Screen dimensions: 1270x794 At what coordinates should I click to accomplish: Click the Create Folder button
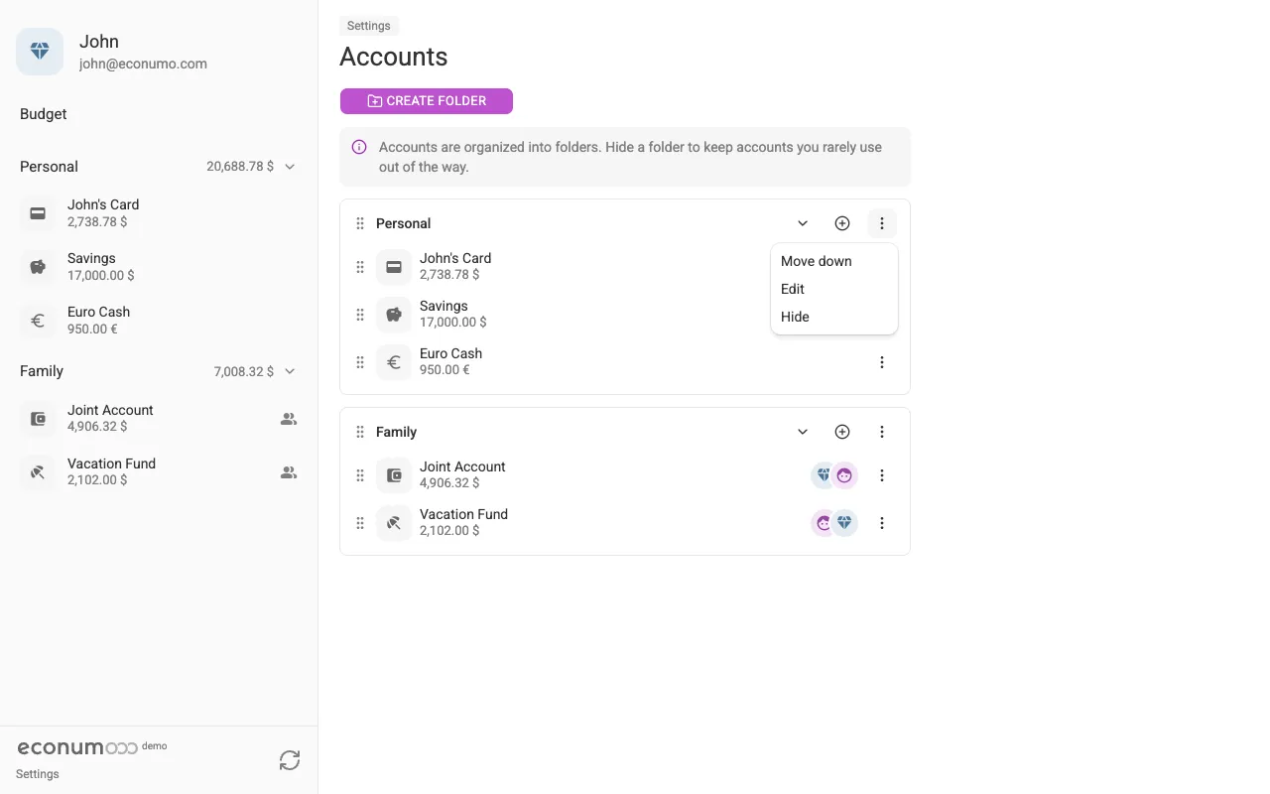[427, 101]
